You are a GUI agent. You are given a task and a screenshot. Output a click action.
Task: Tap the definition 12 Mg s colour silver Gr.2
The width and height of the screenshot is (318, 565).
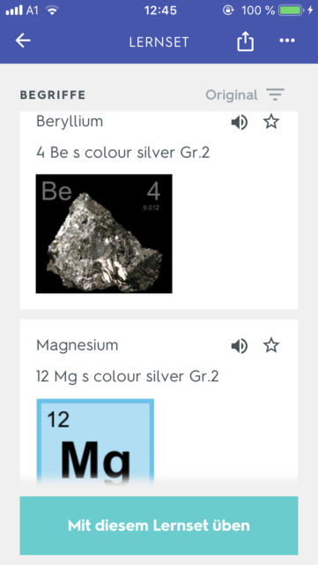pyautogui.click(x=128, y=377)
